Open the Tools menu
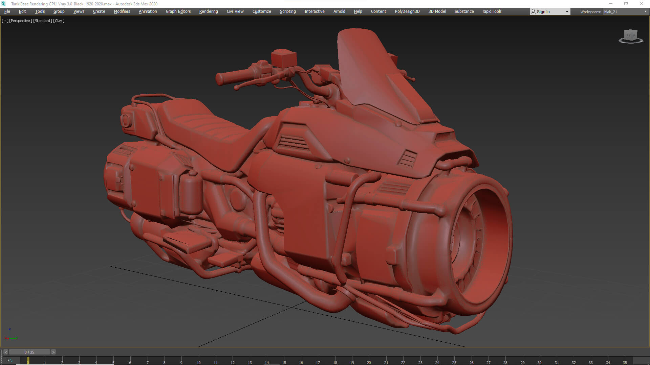The height and width of the screenshot is (365, 650). pos(40,11)
